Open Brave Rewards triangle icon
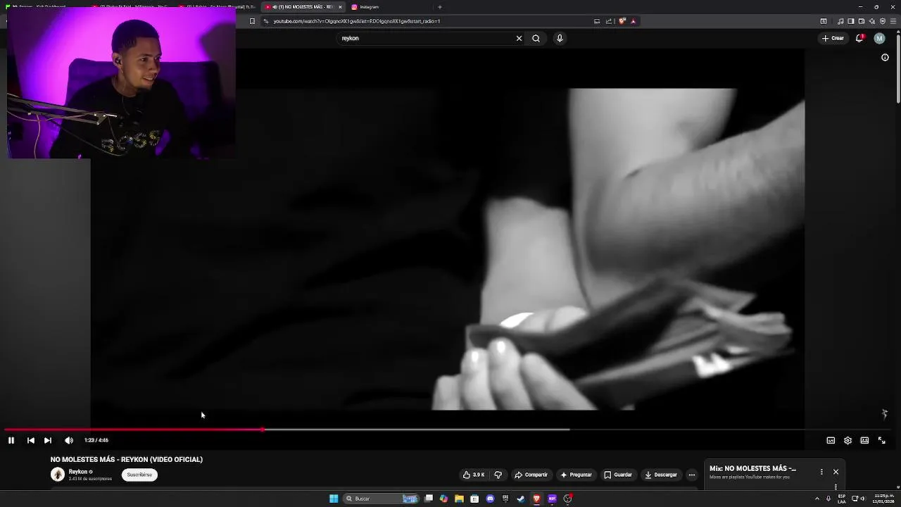901x507 pixels. pyautogui.click(x=634, y=21)
